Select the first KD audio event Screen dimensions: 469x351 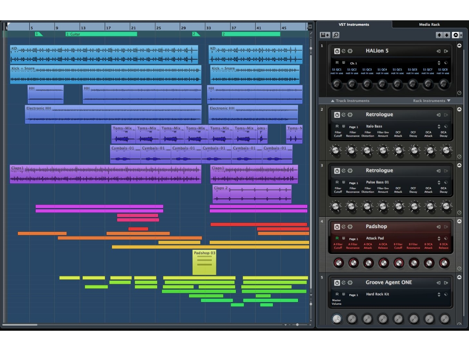(x=104, y=55)
